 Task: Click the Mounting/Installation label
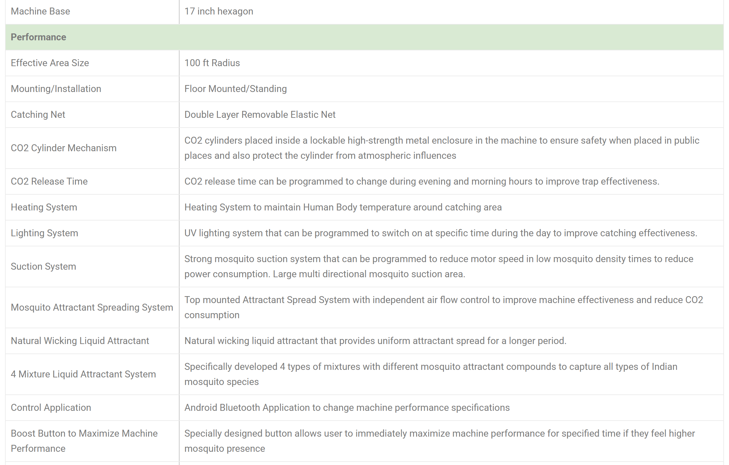point(56,89)
